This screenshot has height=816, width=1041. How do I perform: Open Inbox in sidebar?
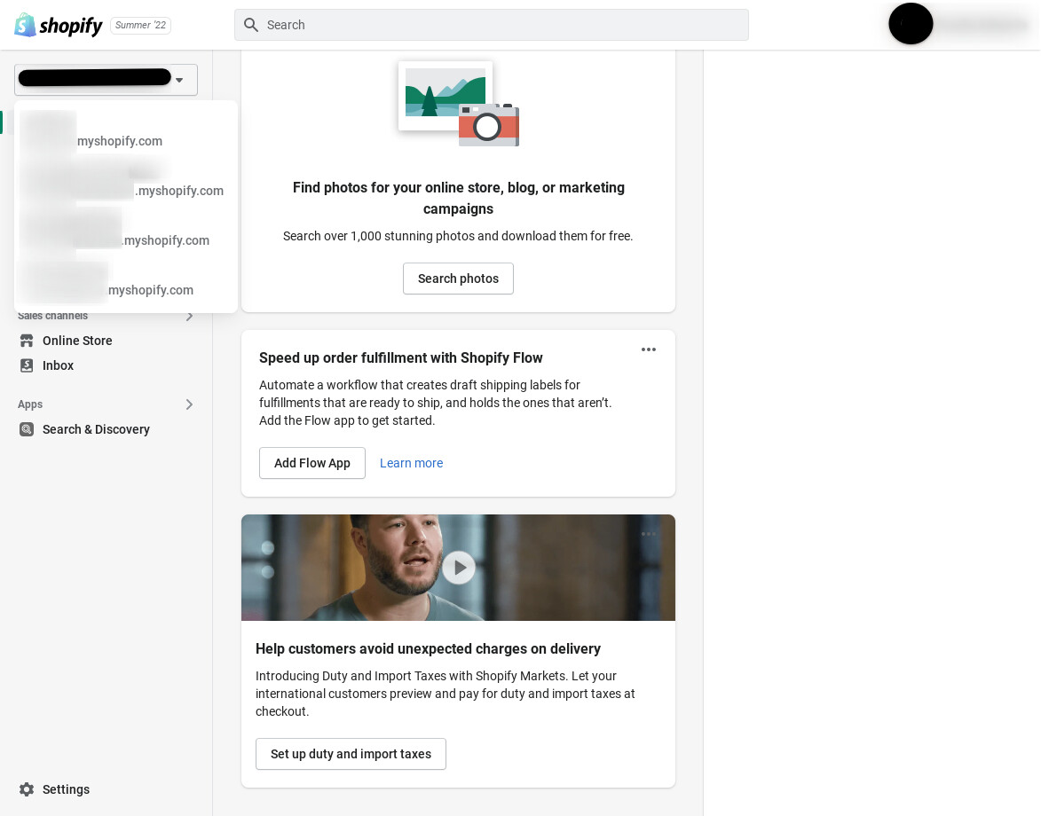58,365
